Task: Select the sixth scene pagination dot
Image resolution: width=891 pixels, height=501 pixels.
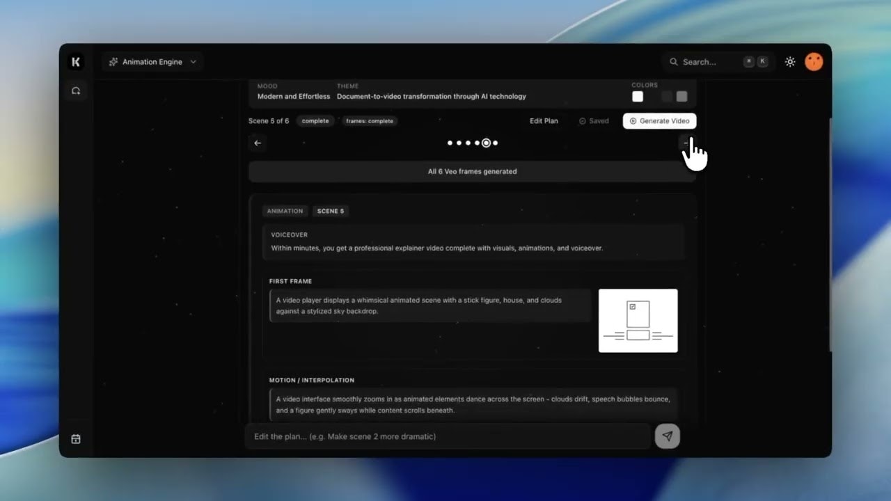Action: [496, 143]
